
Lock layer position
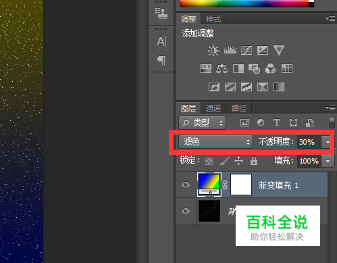click(x=238, y=161)
